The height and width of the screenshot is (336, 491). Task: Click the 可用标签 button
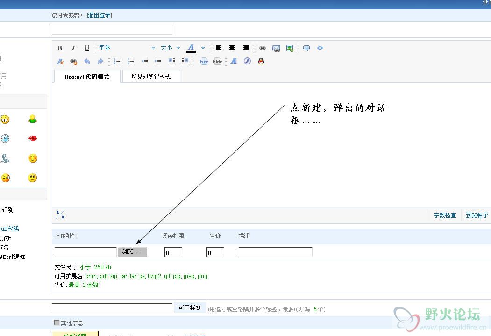(x=190, y=308)
